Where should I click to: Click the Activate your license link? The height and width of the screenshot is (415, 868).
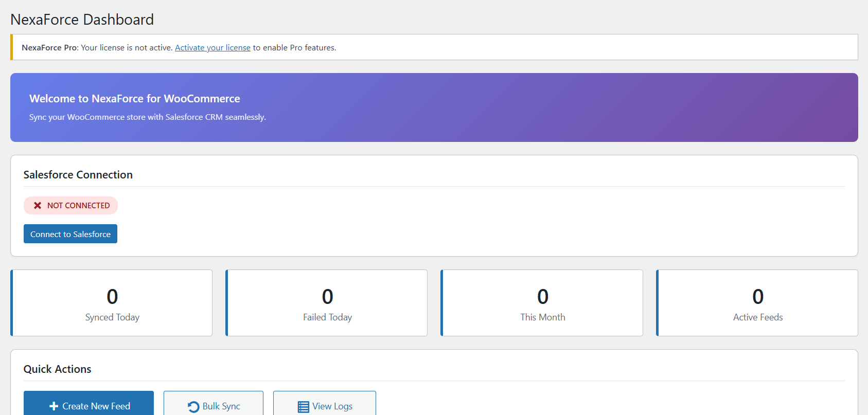pyautogui.click(x=212, y=47)
